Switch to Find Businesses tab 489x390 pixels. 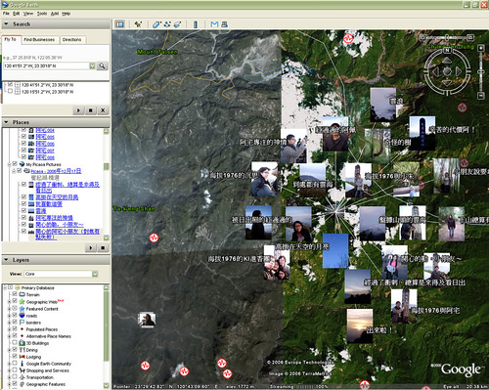point(39,39)
